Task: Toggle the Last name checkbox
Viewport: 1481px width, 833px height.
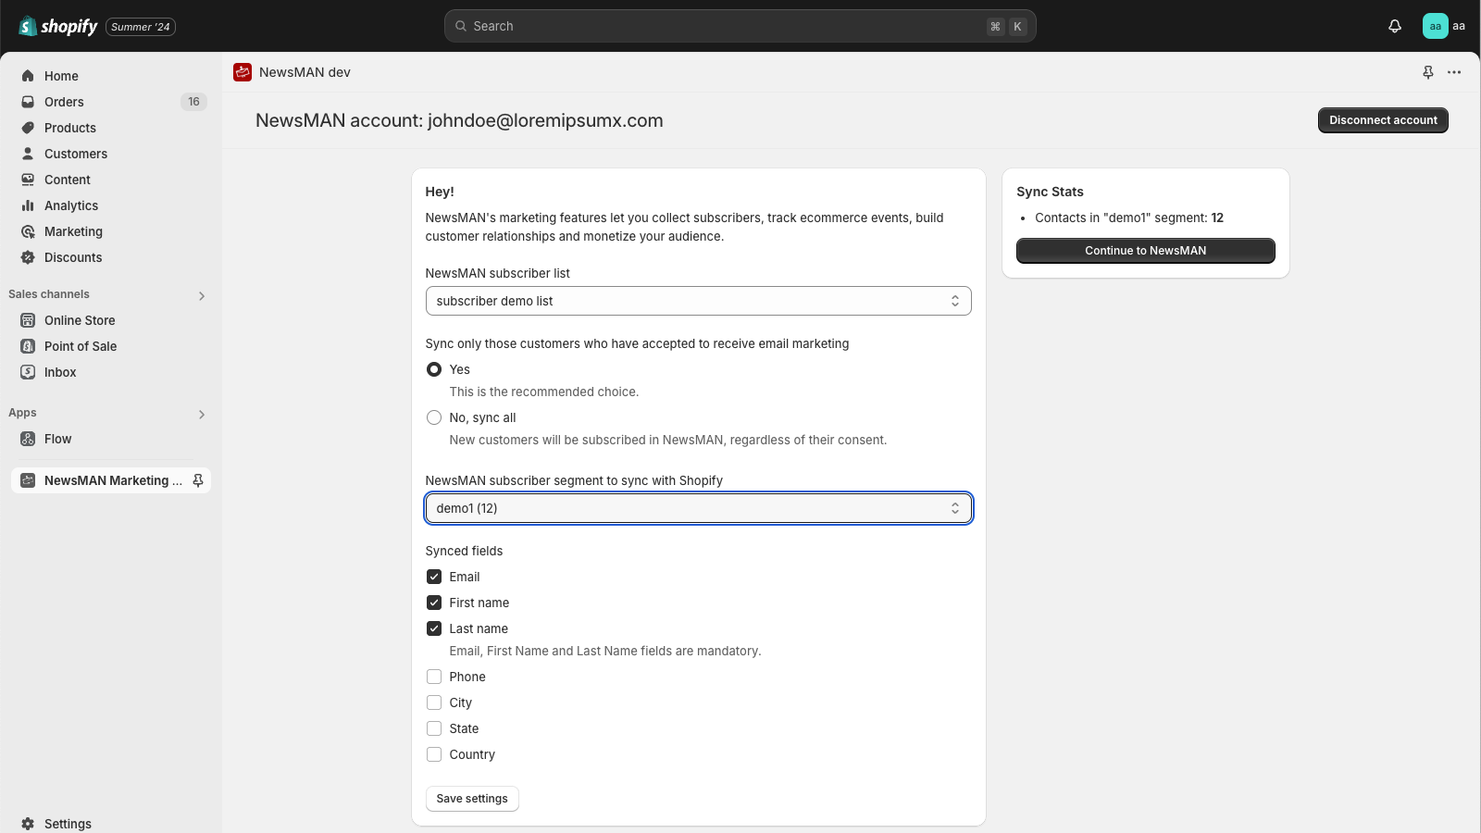Action: (x=434, y=628)
